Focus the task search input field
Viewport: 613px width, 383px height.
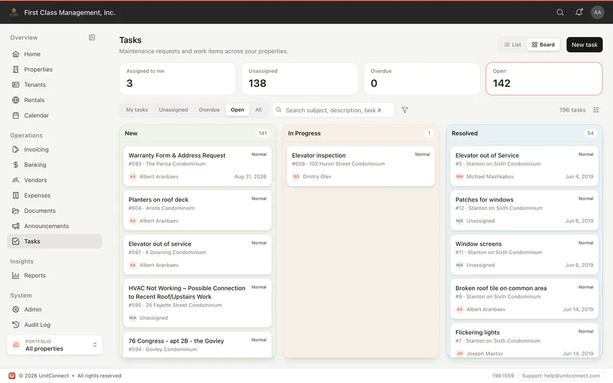(x=333, y=110)
